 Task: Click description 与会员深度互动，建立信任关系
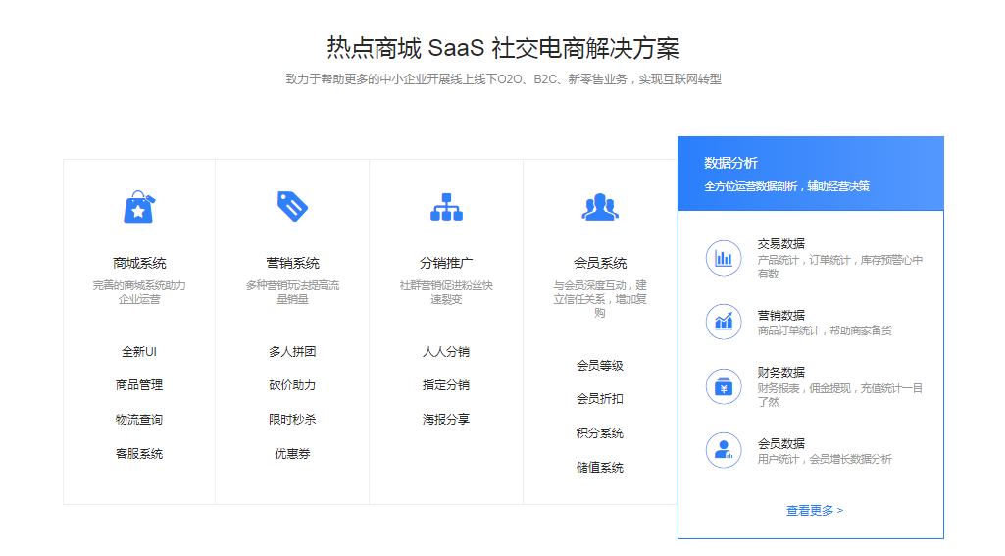click(600, 299)
